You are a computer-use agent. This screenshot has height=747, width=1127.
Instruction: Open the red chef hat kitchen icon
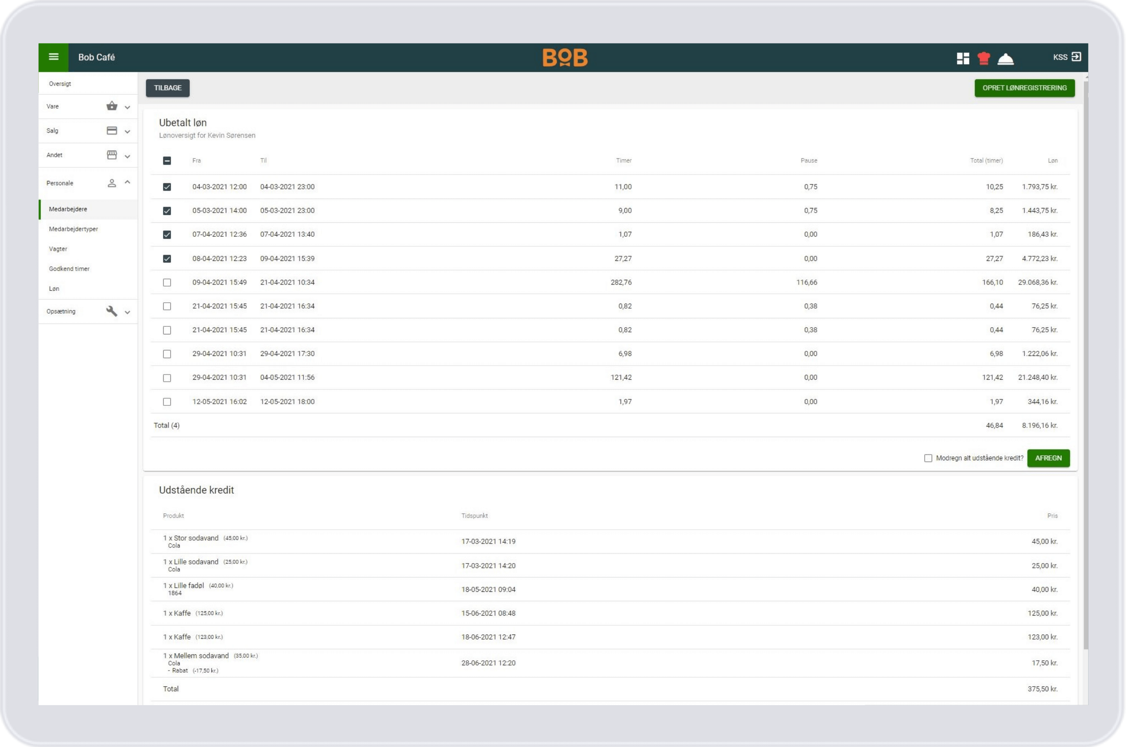click(984, 58)
